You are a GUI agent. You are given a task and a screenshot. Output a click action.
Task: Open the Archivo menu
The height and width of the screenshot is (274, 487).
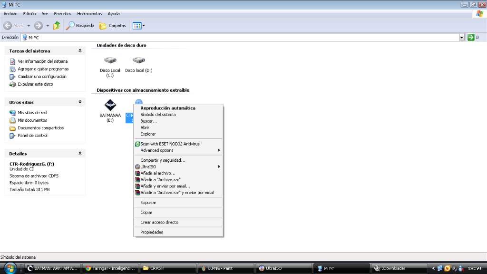pyautogui.click(x=10, y=14)
